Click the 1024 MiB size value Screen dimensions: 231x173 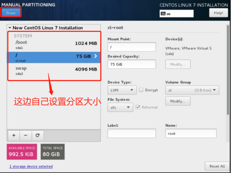(86, 43)
